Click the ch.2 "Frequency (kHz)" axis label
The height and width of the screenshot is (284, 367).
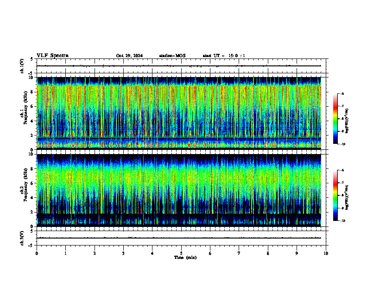click(x=25, y=185)
